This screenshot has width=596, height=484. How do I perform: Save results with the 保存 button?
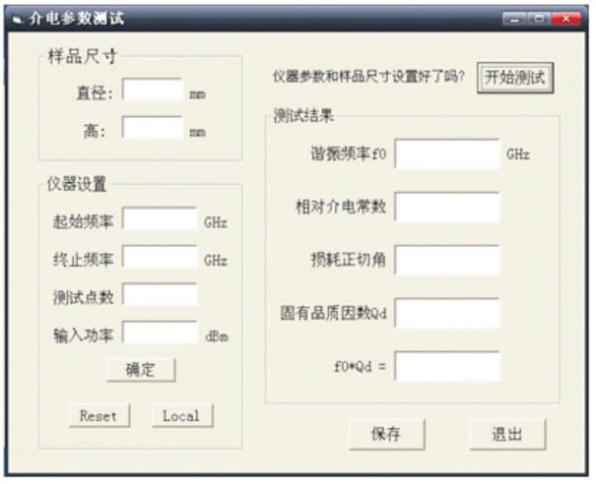point(386,434)
